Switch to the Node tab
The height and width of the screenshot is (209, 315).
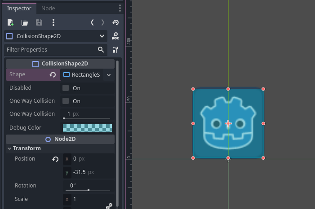point(48,9)
